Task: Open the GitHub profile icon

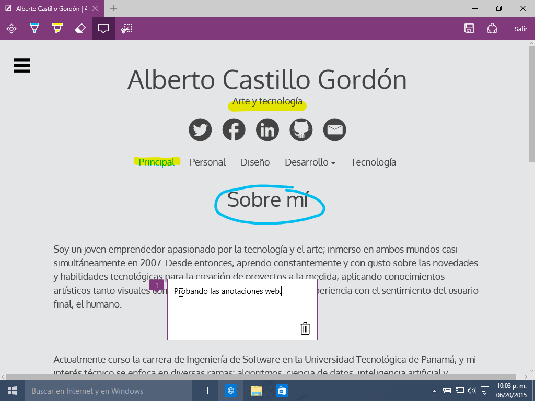Action: click(x=301, y=130)
